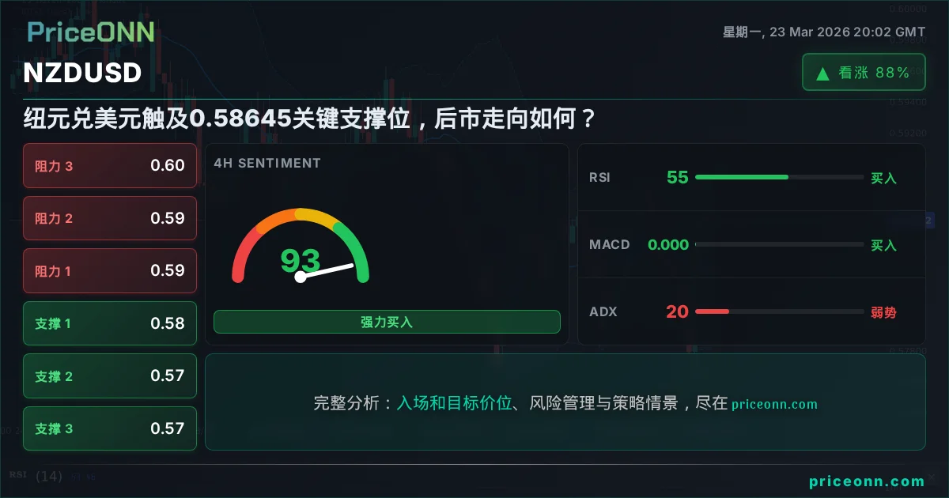
Task: Select the 阻力 1 resistance level row
Action: [110, 271]
